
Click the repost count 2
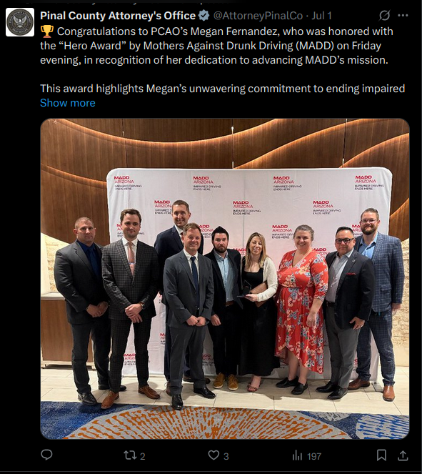point(143,456)
